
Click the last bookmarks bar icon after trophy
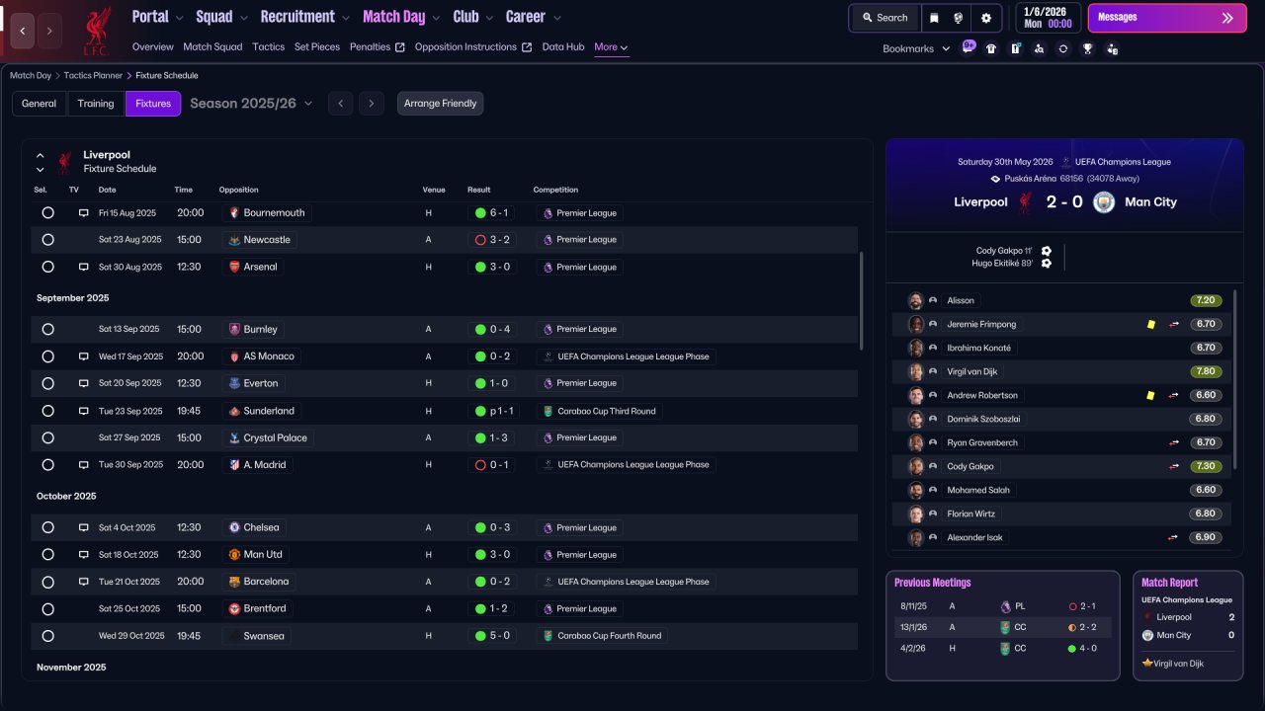[1112, 48]
